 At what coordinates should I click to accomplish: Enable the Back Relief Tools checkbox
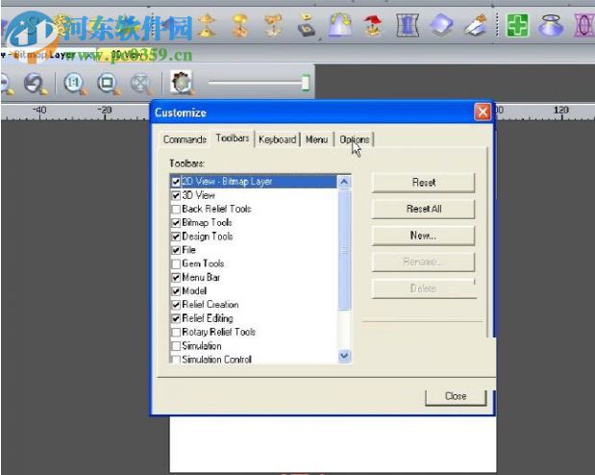point(176,210)
